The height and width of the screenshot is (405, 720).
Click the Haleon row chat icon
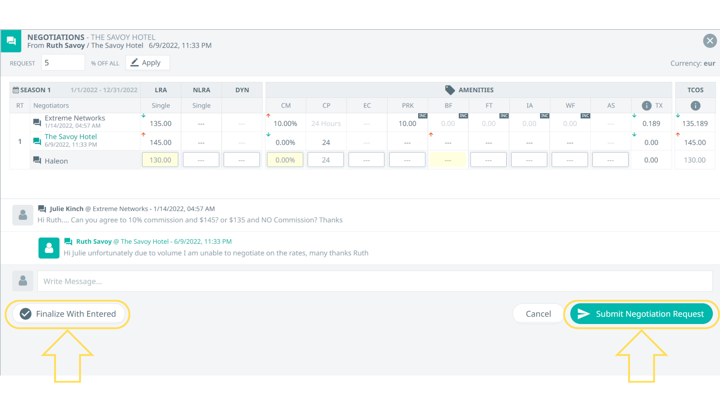(37, 160)
